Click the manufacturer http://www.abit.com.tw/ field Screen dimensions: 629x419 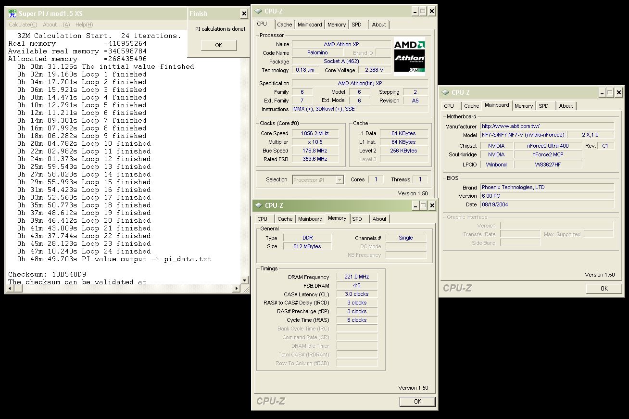pos(547,126)
